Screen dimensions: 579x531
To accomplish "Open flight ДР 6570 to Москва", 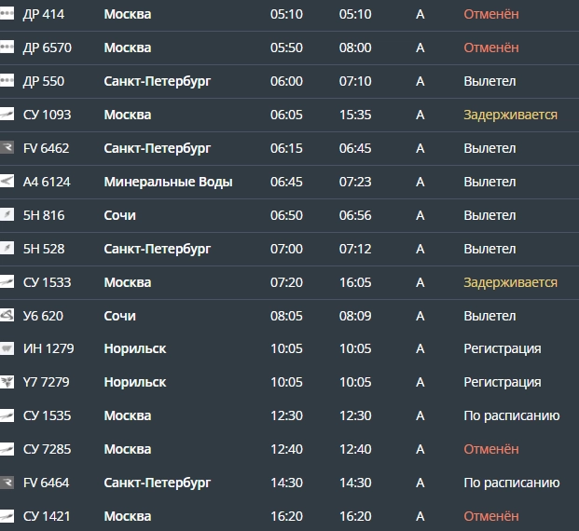I will (x=289, y=48).
